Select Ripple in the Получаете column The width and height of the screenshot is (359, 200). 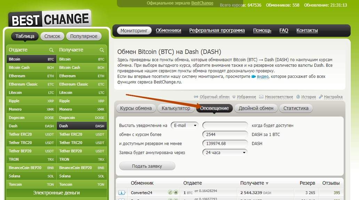(82, 101)
